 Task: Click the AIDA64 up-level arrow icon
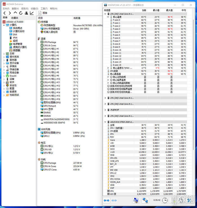pyautogui.click(x=15, y=13)
